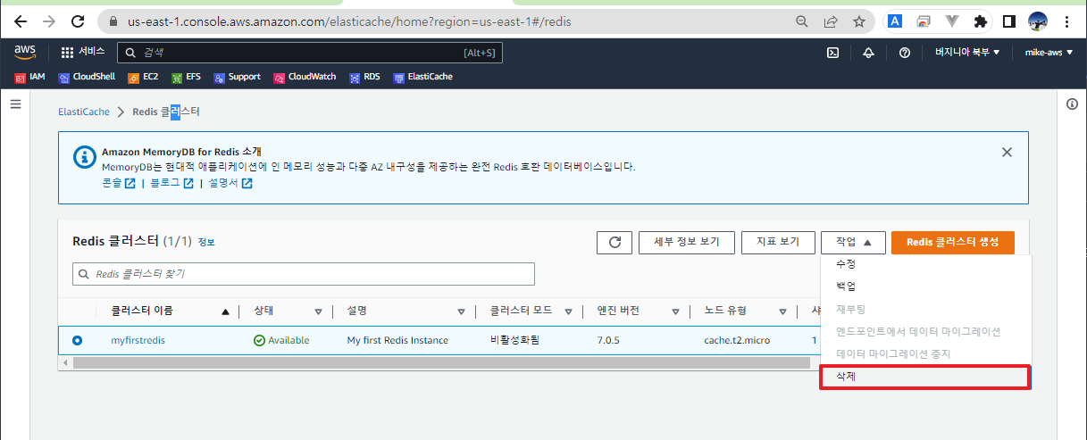Viewport: 1087px width, 440px height.
Task: Sort by 클러스터 모드 column
Action: 569,311
